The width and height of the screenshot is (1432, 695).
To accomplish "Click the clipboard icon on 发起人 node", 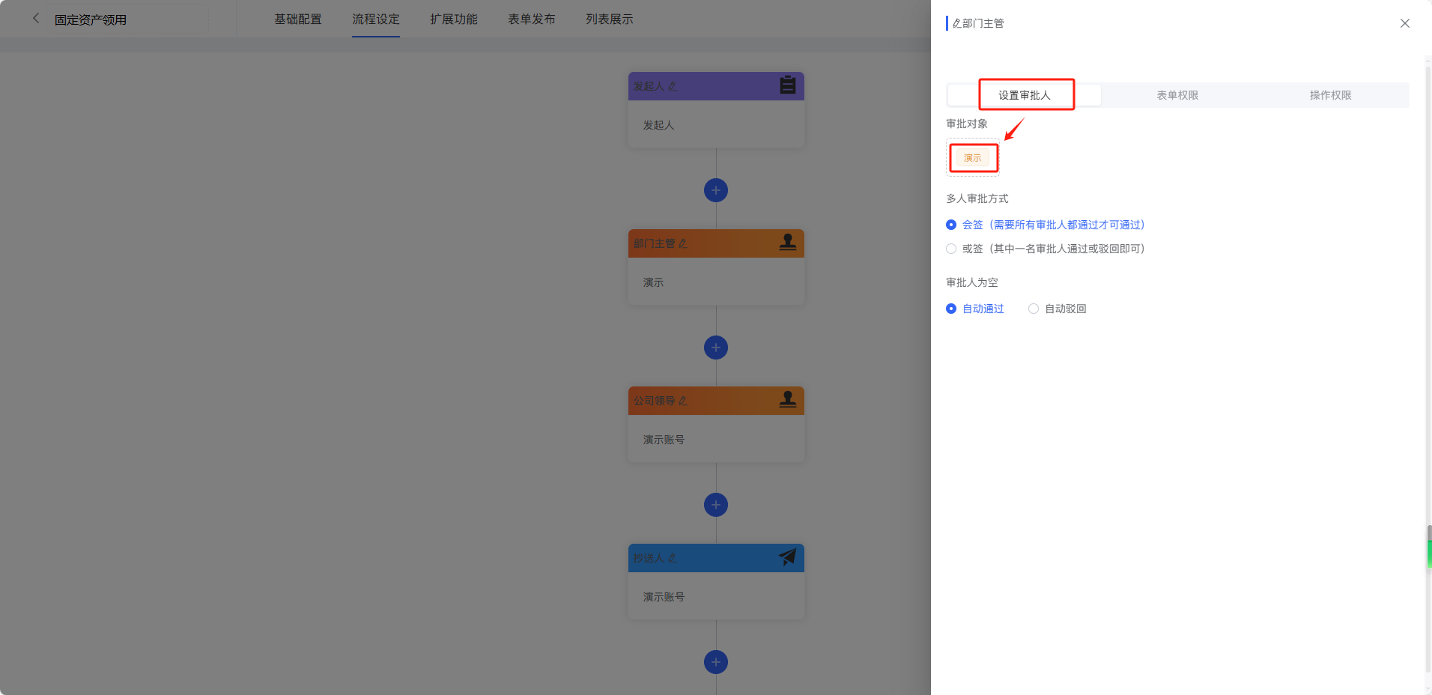I will click(x=787, y=85).
